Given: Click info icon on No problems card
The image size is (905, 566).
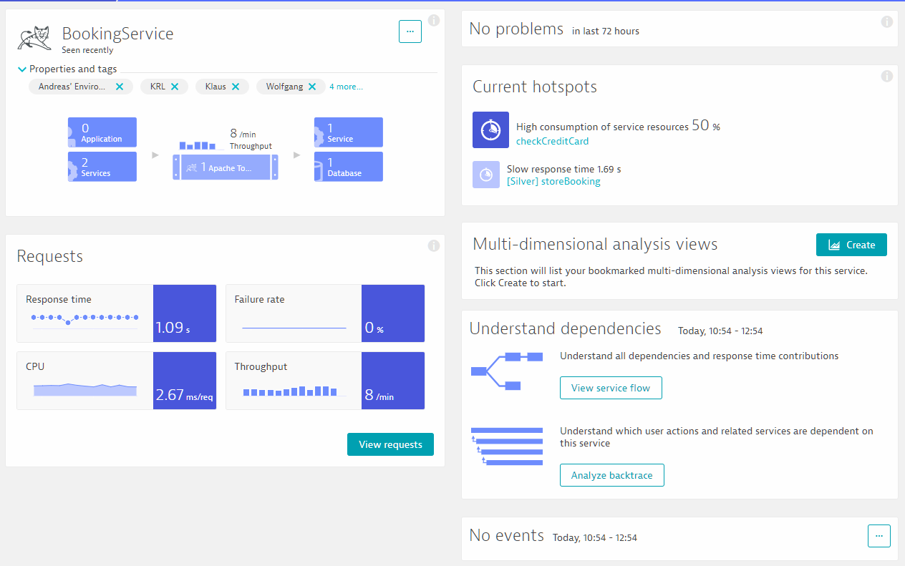Looking at the screenshot, I should 886,22.
